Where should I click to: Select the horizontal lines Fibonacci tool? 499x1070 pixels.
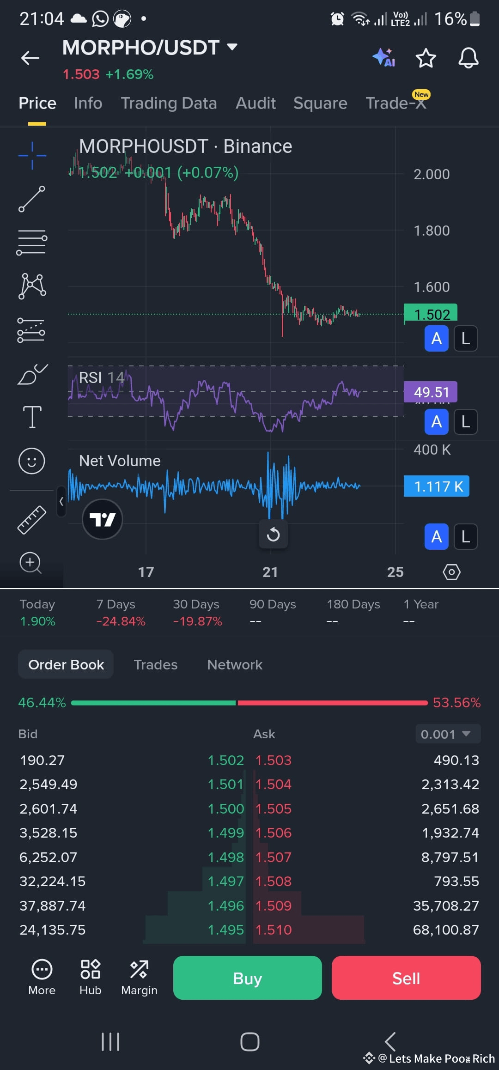click(x=32, y=242)
